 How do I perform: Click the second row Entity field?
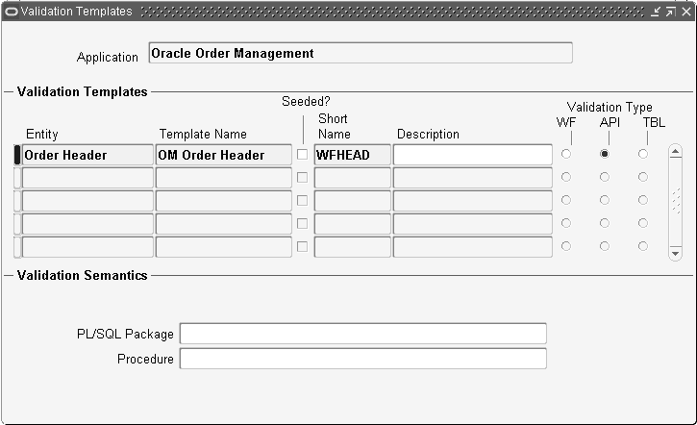[87, 178]
